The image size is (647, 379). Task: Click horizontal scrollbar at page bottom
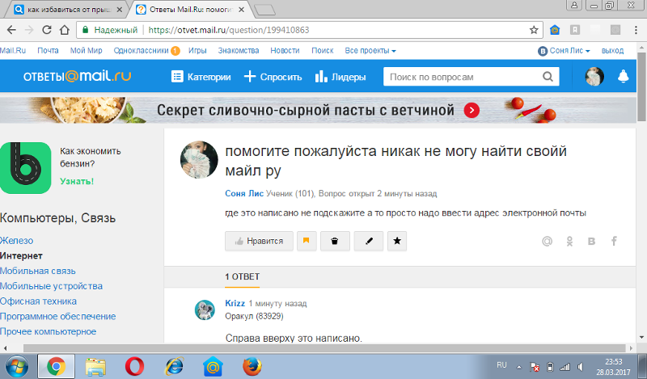click(325, 348)
